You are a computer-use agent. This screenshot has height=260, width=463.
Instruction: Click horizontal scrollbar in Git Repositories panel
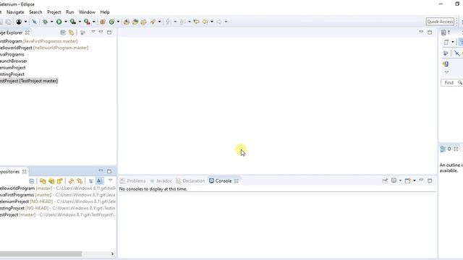(x=41, y=253)
